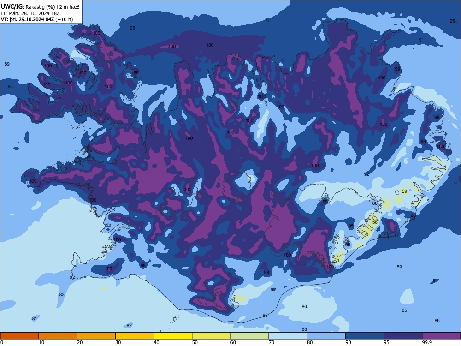The height and width of the screenshot is (346, 461).
Task: Select the bright yellow 40–50 legend swatch
Action: (173, 336)
